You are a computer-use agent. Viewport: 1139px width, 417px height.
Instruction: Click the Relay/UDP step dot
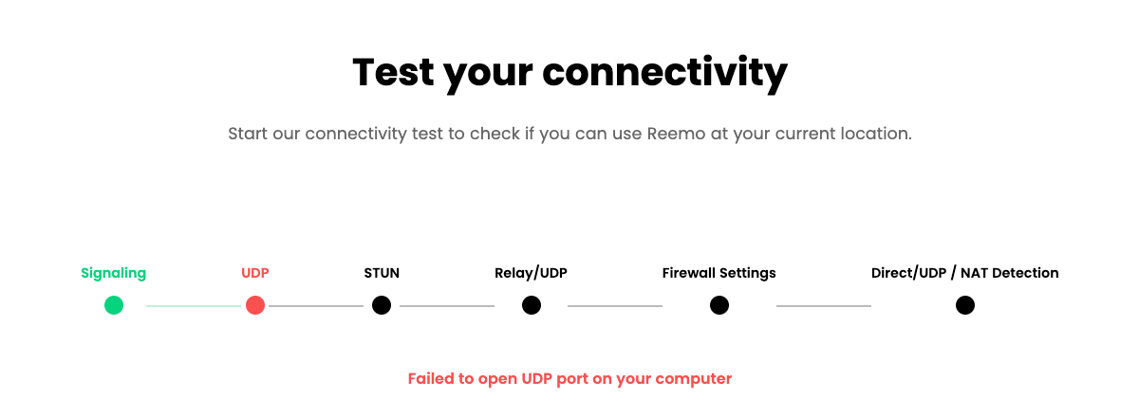[x=532, y=305]
